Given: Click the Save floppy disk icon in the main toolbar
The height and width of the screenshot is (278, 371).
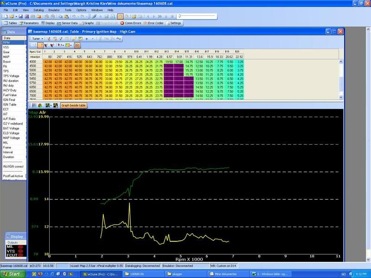Looking at the screenshot, I should pyautogui.click(x=20, y=16).
